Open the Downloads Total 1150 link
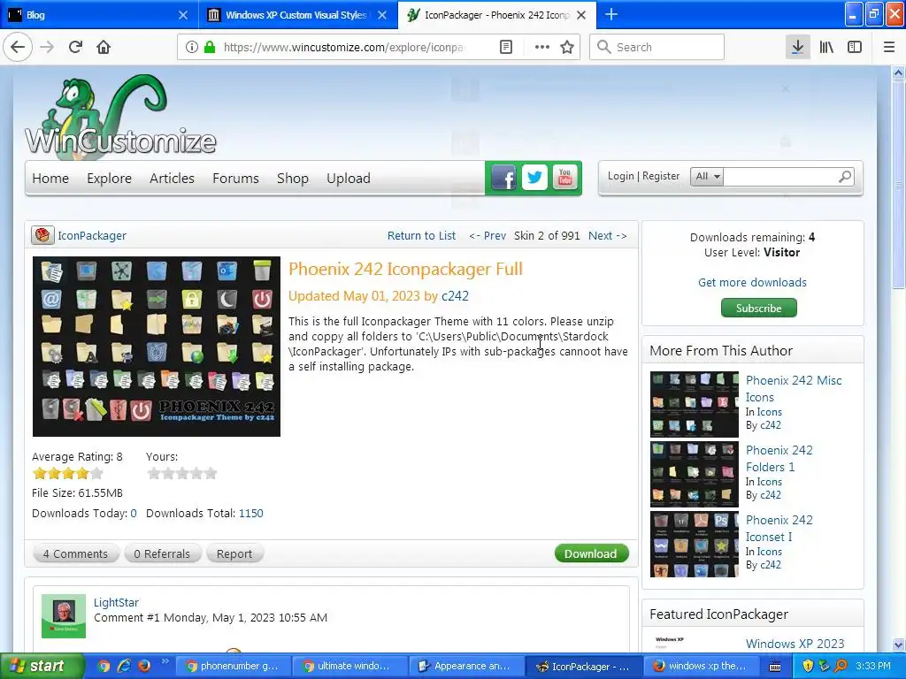This screenshot has width=906, height=679. [x=250, y=513]
